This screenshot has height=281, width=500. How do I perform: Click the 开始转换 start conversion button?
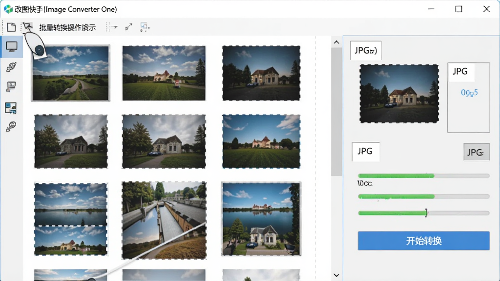pos(423,241)
